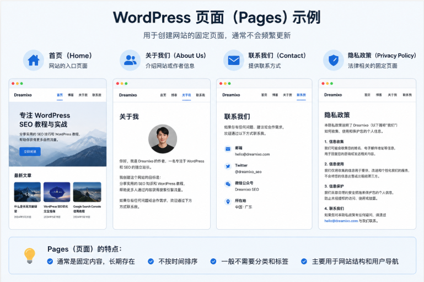Click the 首页（Home）label

pyautogui.click(x=71, y=56)
